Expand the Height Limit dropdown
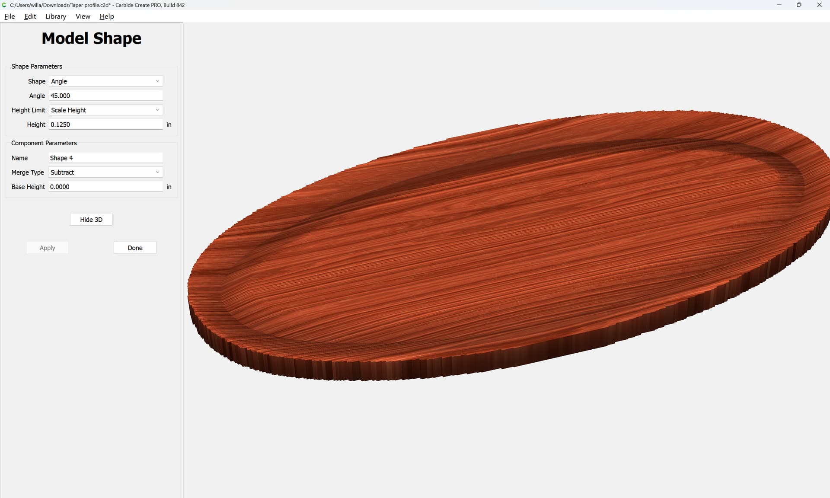This screenshot has width=830, height=498. (105, 110)
